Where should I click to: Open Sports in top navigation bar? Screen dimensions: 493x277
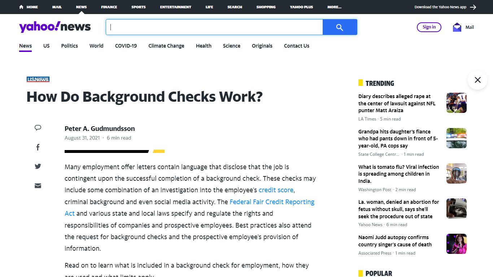pyautogui.click(x=139, y=7)
